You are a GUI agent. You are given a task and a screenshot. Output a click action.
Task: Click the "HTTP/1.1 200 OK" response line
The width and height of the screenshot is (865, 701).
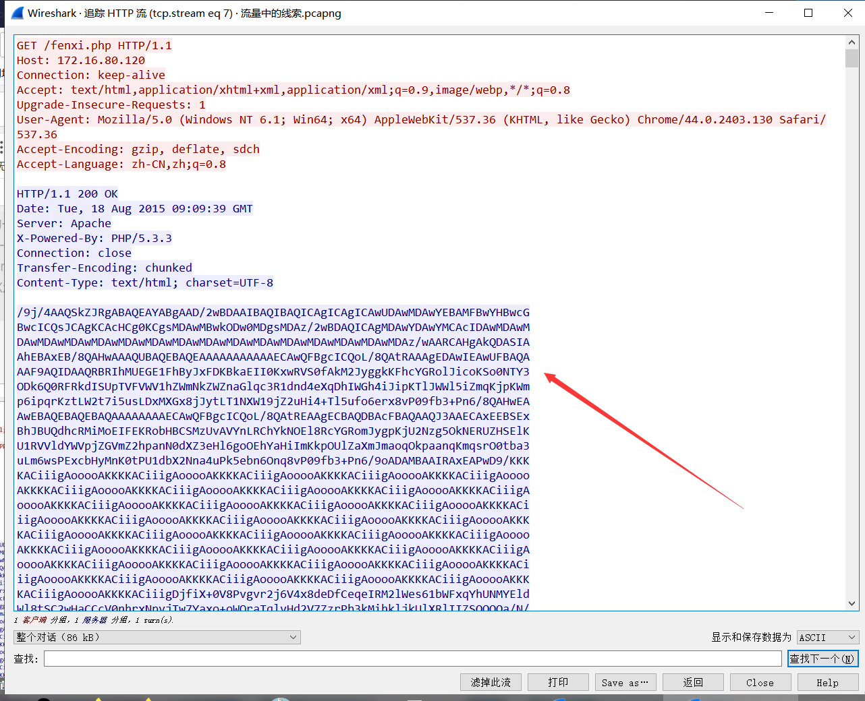click(67, 193)
